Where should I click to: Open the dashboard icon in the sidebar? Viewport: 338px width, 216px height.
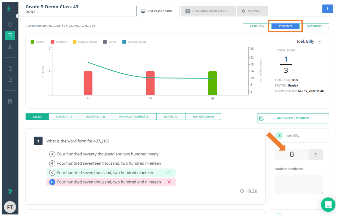pyautogui.click(x=10, y=24)
